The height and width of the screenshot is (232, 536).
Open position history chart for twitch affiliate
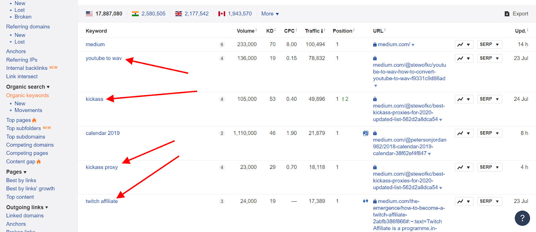464,201
